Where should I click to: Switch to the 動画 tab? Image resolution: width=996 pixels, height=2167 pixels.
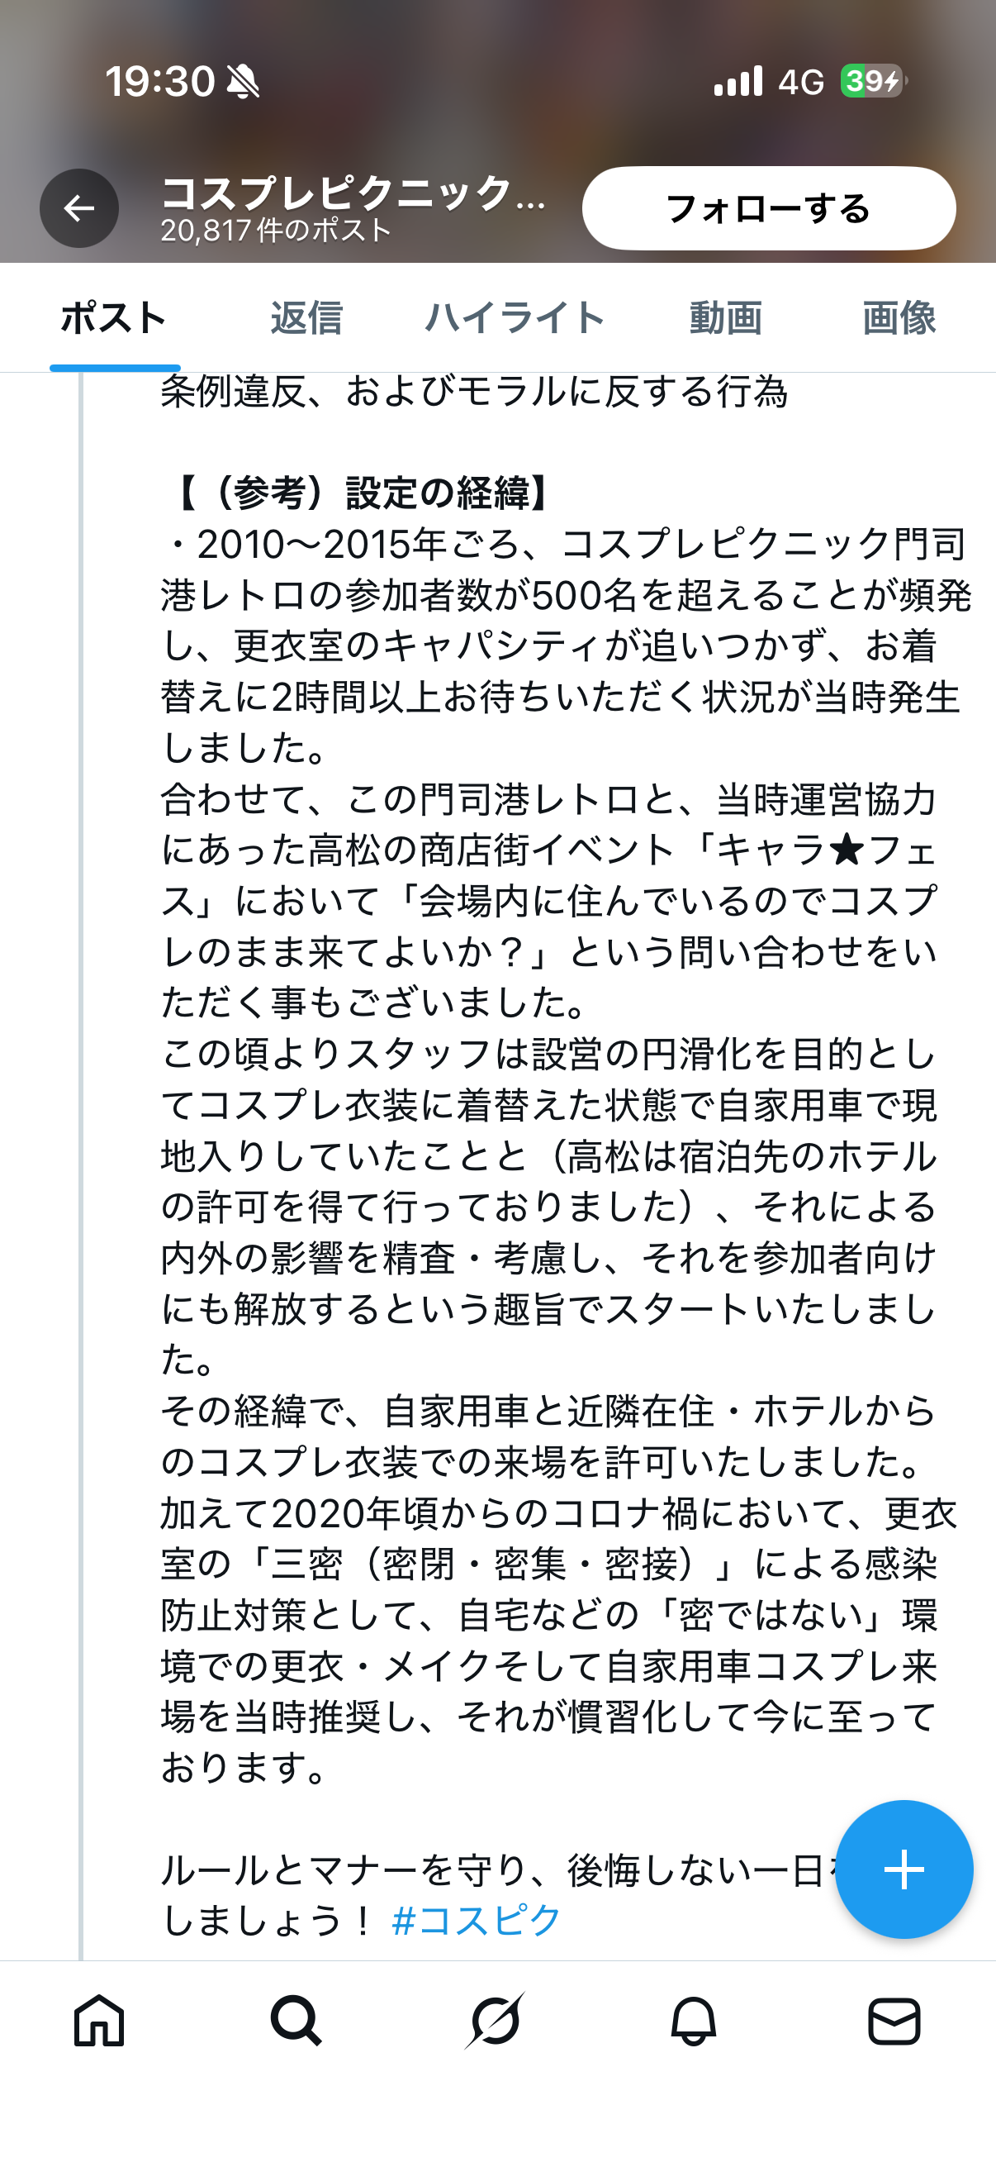tap(725, 318)
